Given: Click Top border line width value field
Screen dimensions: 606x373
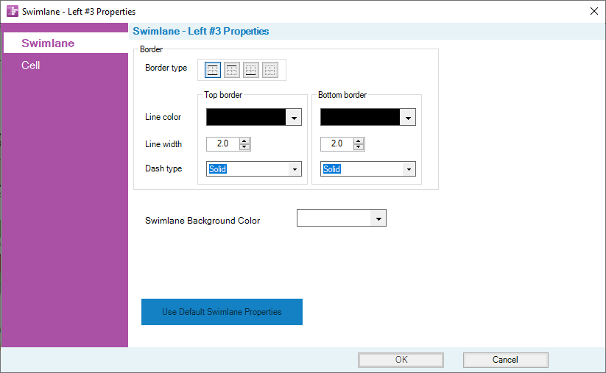Looking at the screenshot, I should click(x=223, y=143).
